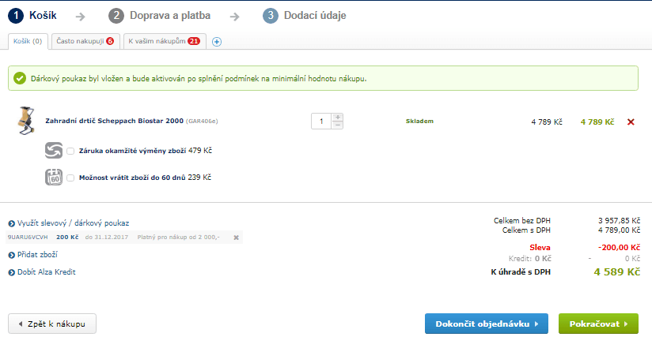Click the step 2 Doprava a platba circle

[116, 16]
